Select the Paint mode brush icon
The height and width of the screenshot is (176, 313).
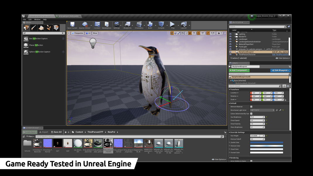click(x=34, y=28)
